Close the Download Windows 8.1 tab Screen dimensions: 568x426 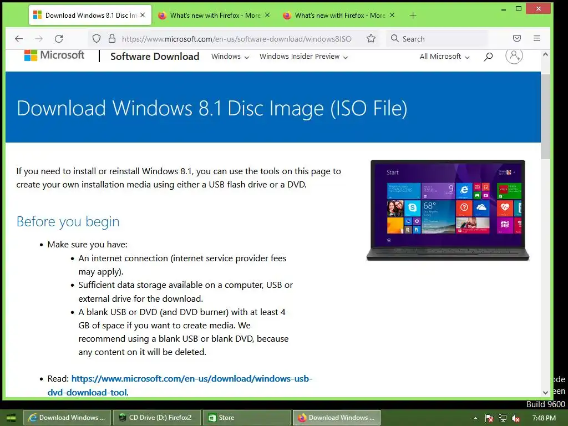143,15
